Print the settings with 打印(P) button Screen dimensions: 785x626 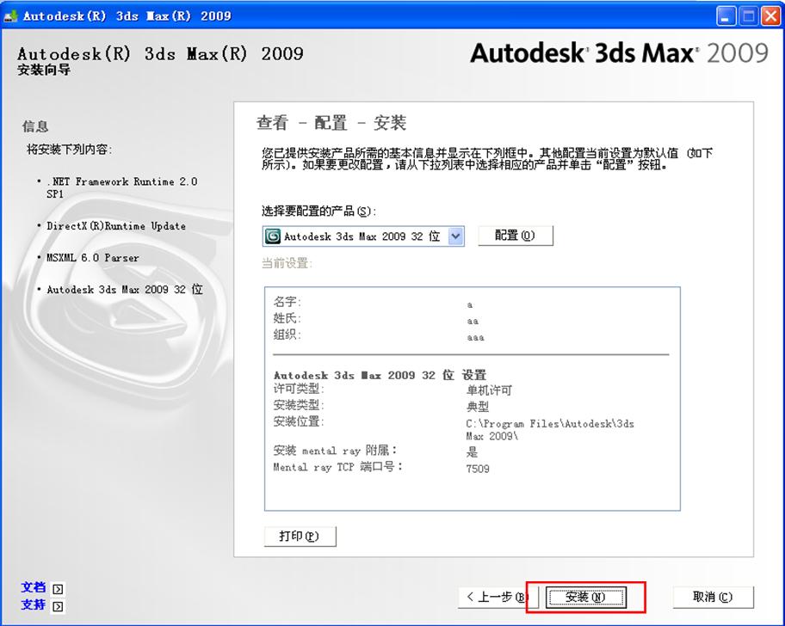tap(300, 536)
